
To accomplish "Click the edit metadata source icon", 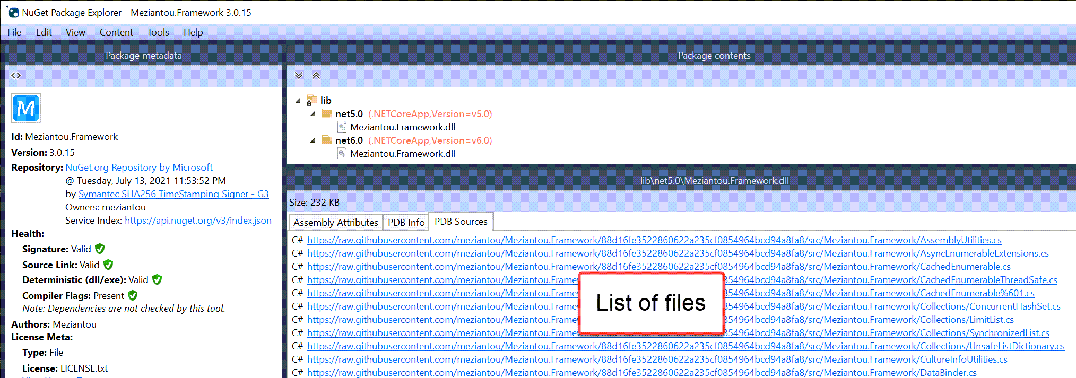I will pyautogui.click(x=16, y=76).
